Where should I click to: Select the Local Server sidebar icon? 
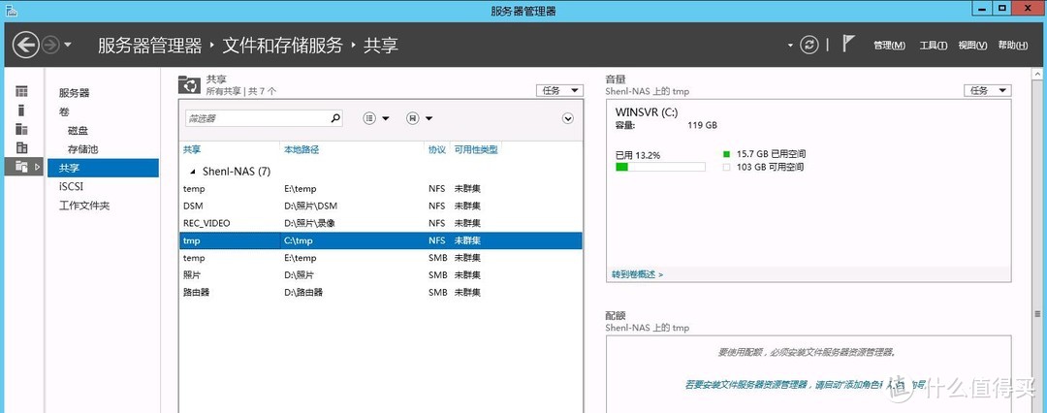click(21, 110)
